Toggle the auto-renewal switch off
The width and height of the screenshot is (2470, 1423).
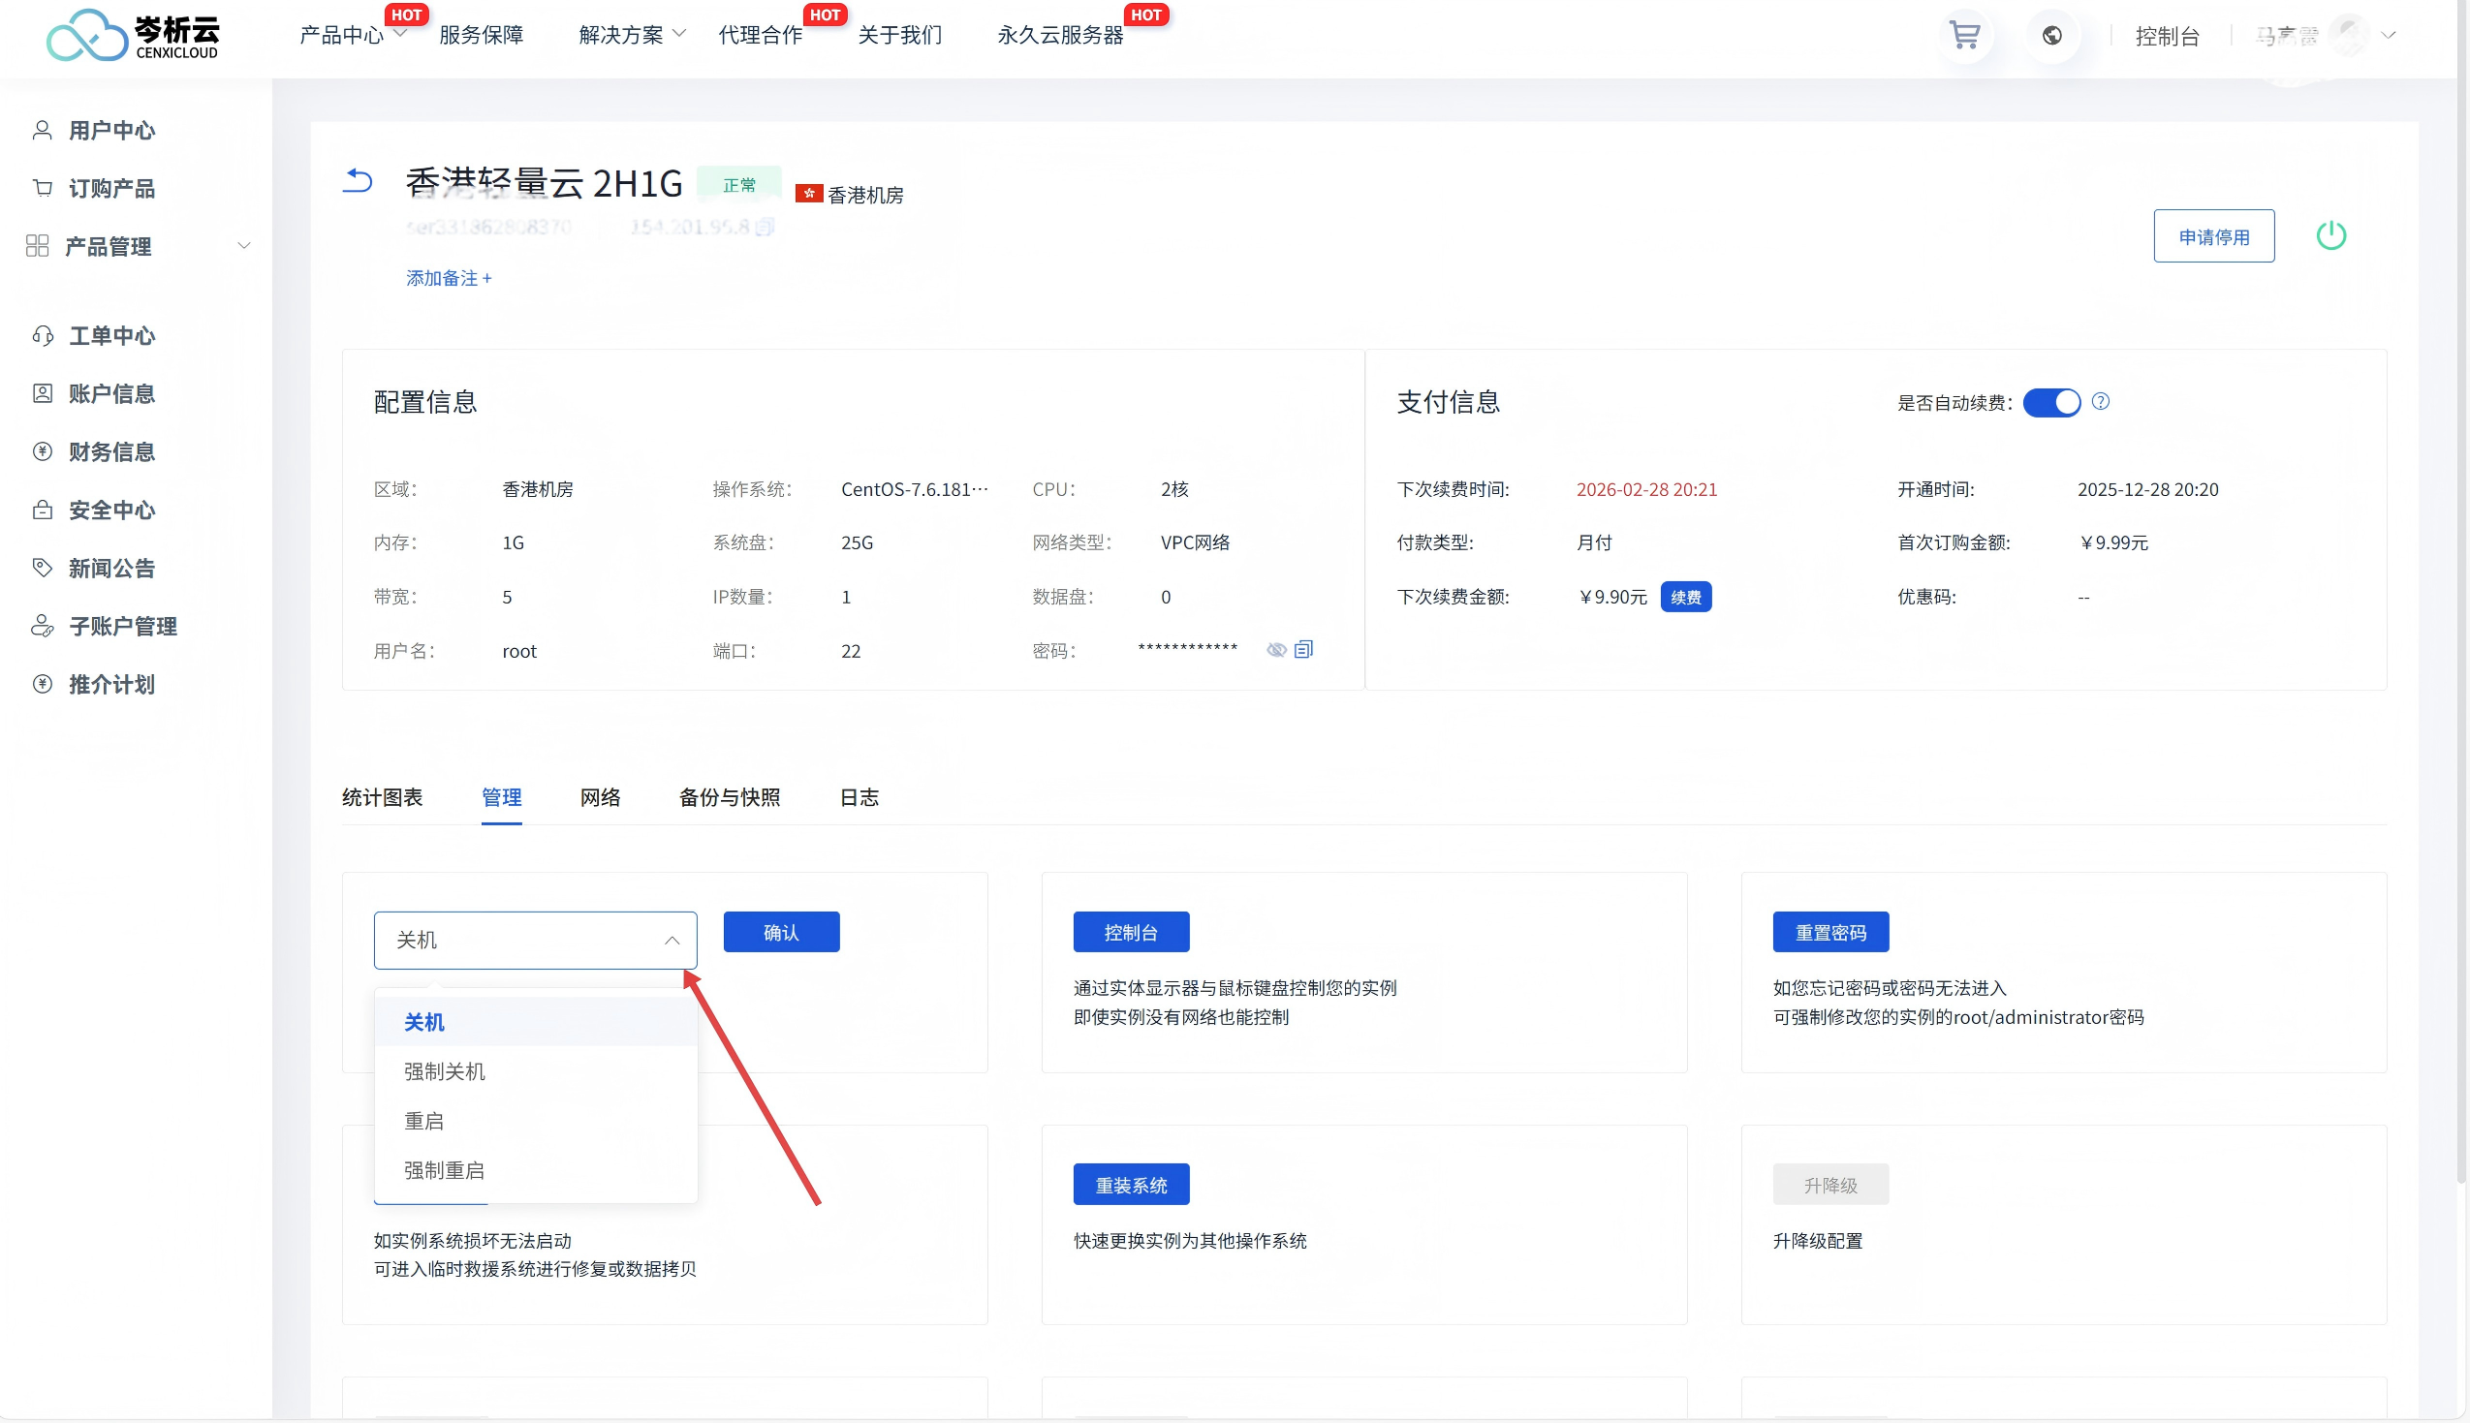point(2050,403)
